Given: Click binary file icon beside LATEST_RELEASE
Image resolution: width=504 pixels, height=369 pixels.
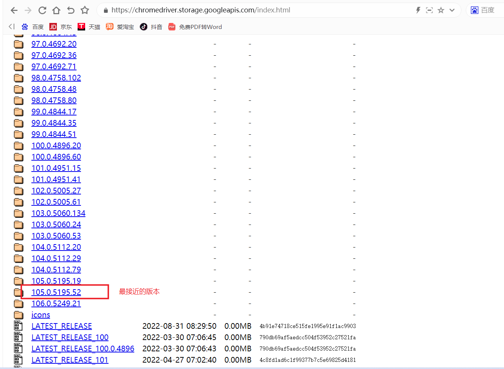Looking at the screenshot, I should 18,326.
